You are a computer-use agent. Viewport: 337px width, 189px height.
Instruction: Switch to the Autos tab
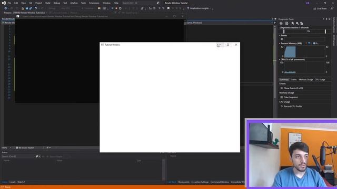(5, 182)
